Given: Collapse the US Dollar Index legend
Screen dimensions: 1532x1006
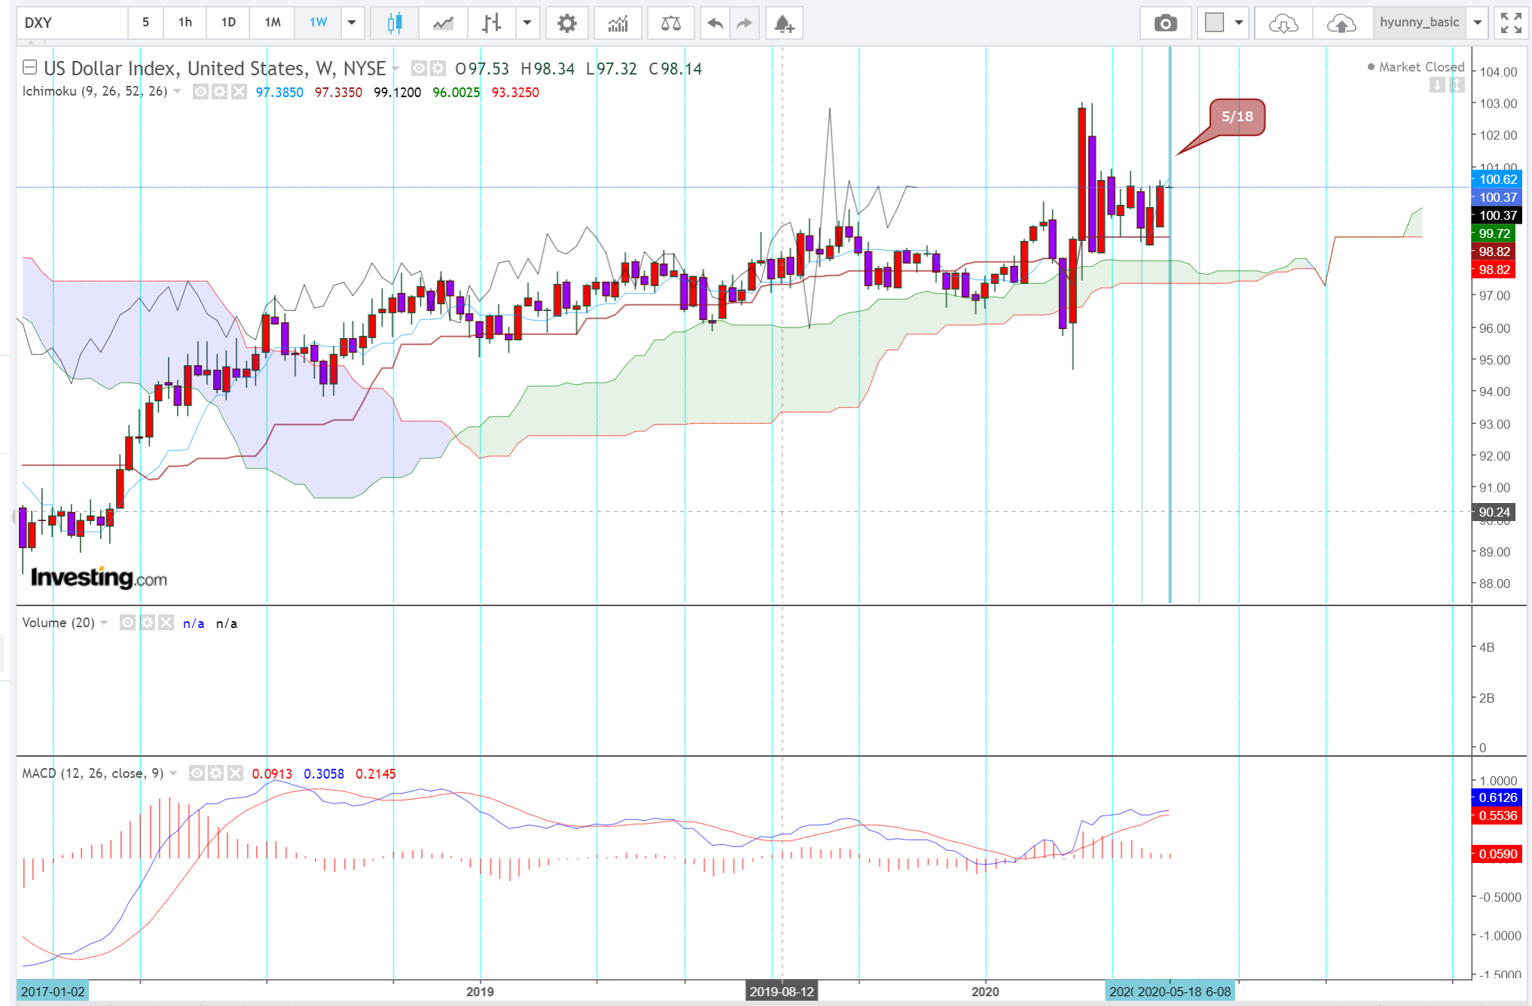Looking at the screenshot, I should 29,68.
